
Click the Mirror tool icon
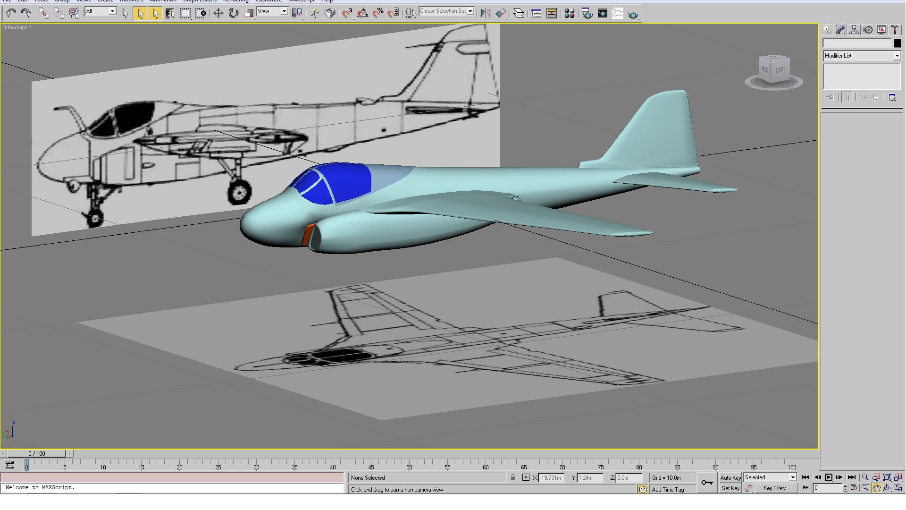(x=485, y=13)
